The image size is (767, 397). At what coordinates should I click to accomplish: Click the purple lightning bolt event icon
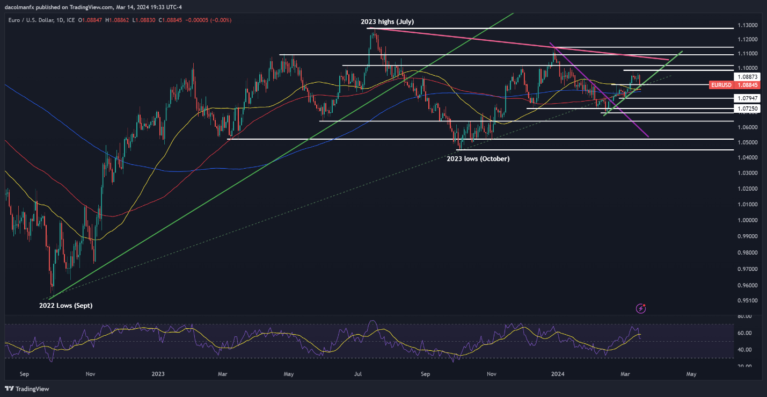[x=640, y=308]
